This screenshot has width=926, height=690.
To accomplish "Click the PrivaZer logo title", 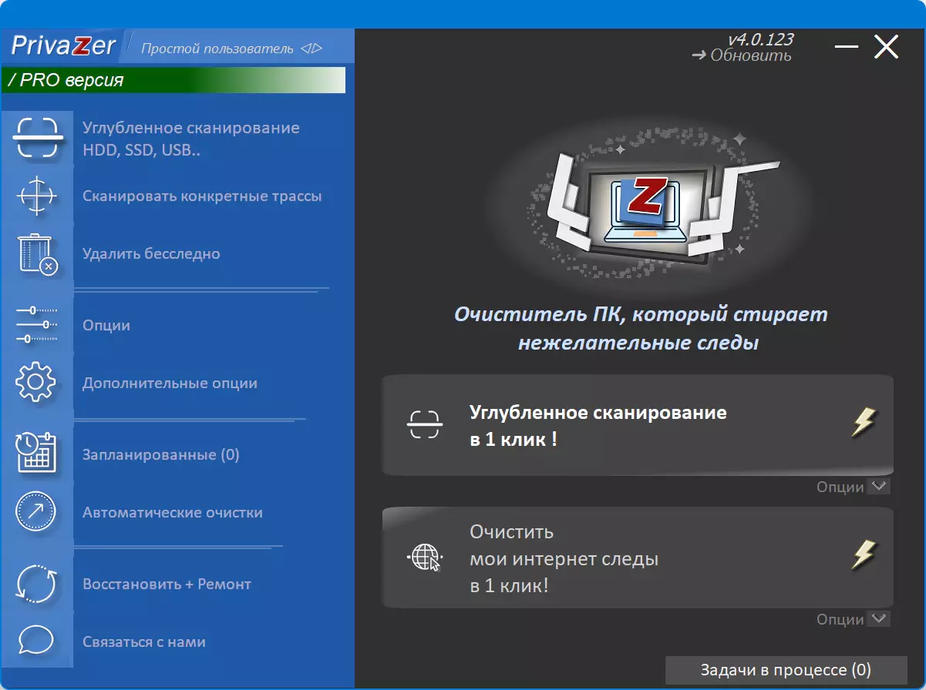I will (63, 46).
